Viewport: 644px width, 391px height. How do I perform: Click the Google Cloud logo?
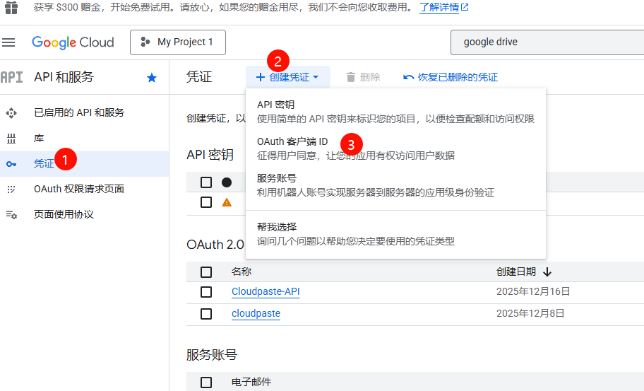(73, 42)
